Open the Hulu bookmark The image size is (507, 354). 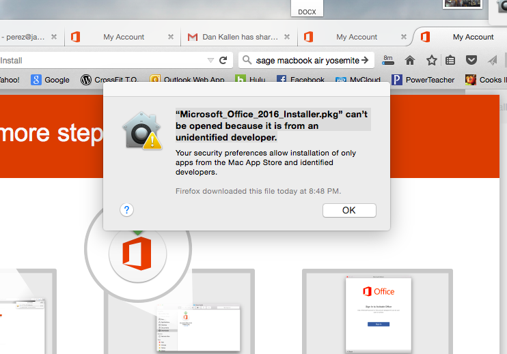click(250, 80)
